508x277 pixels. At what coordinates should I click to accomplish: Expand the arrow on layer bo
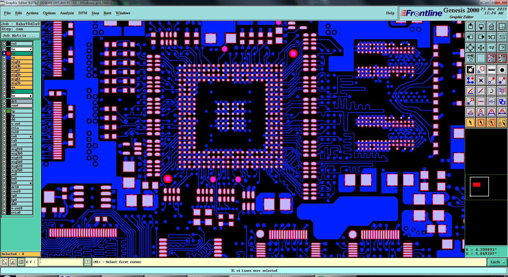[31, 96]
